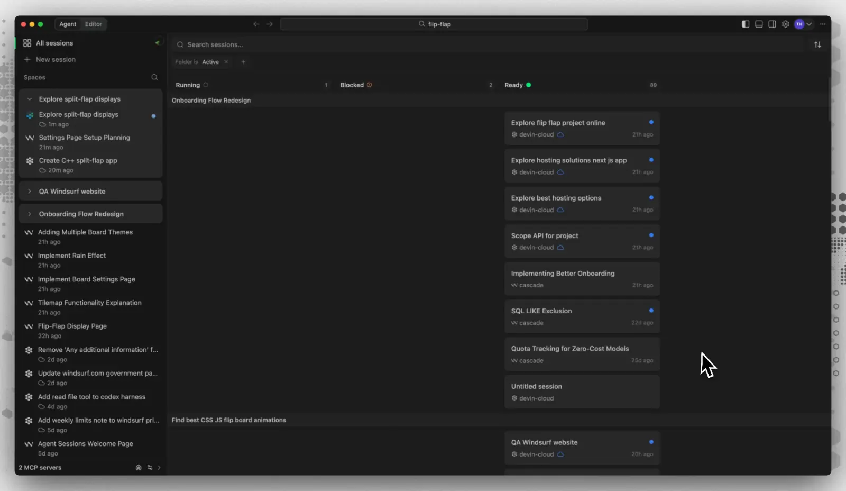This screenshot has width=846, height=491.
Task: Collapse the Explore split-flap displays space
Action: pos(30,99)
